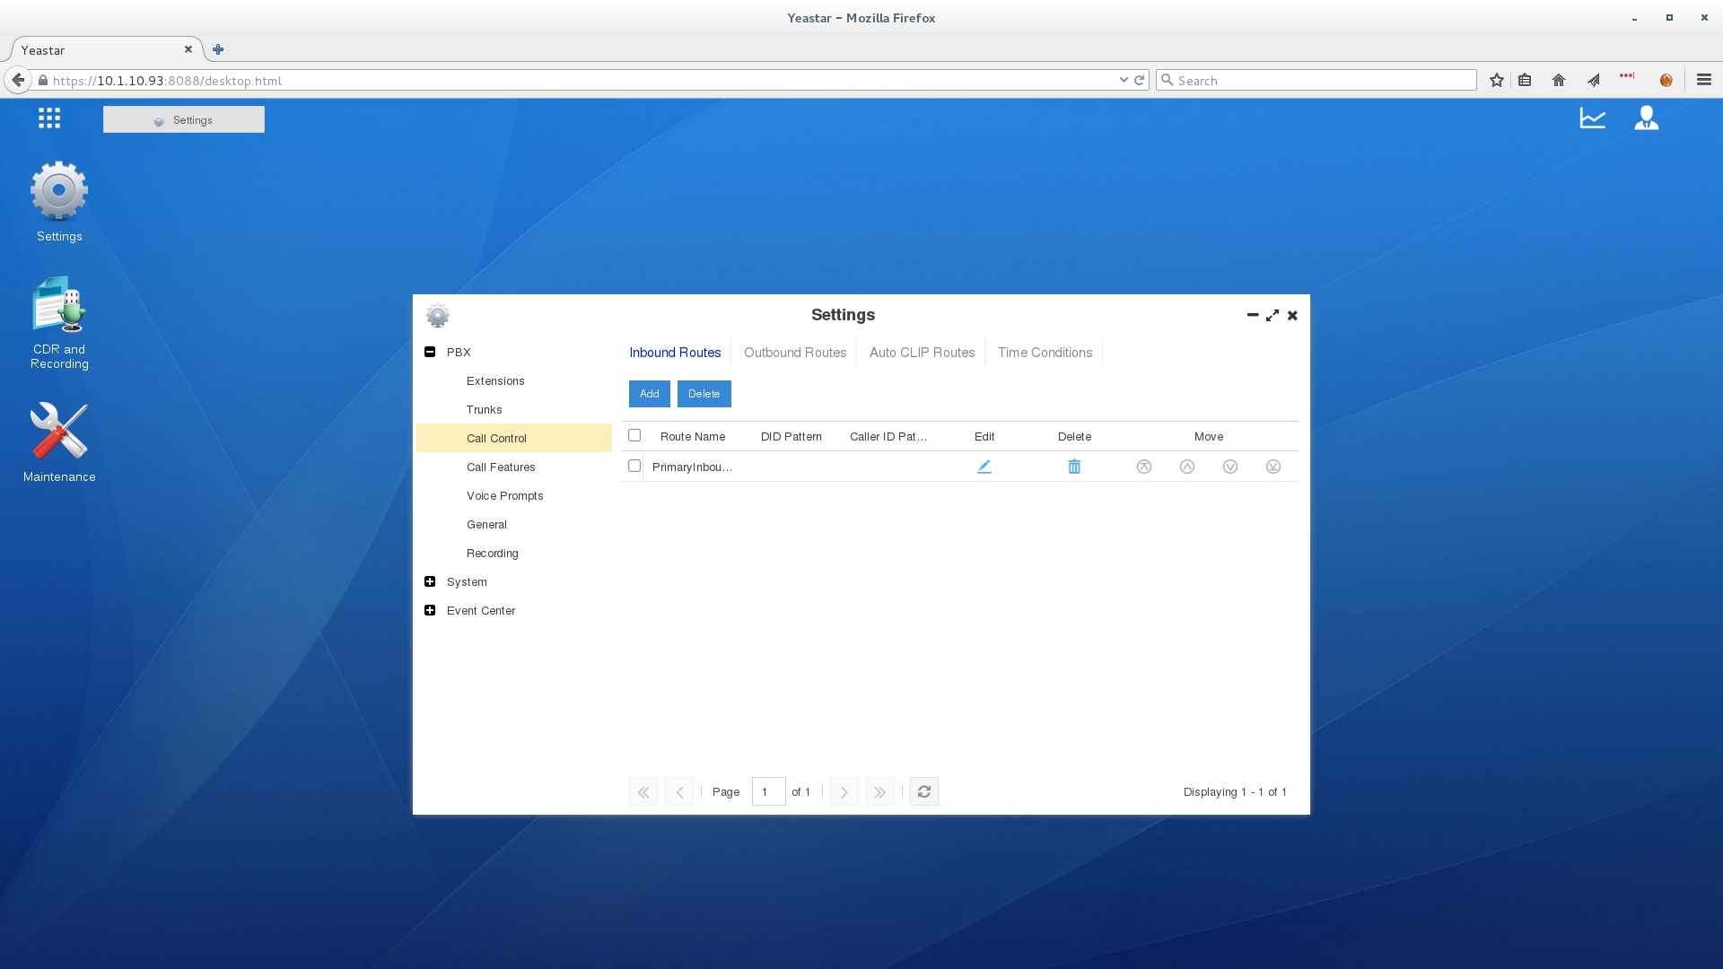Move route to top arrow icon
1723x969 pixels.
pos(1144,467)
